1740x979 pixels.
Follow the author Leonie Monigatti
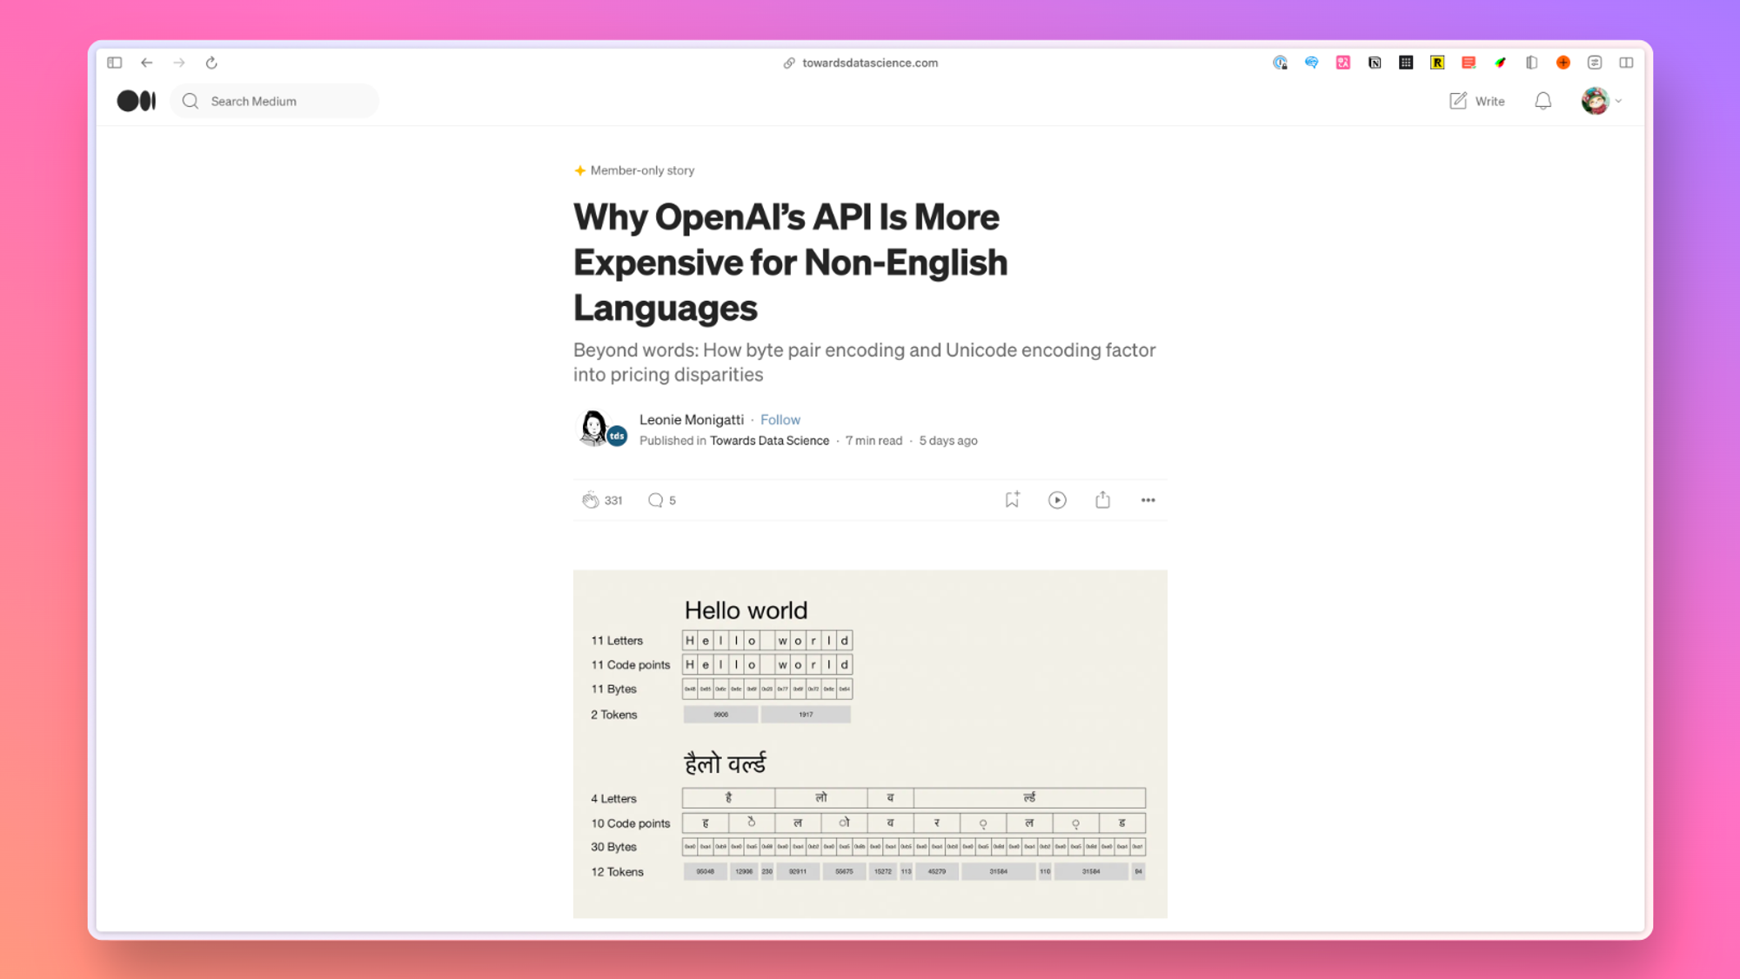point(780,419)
